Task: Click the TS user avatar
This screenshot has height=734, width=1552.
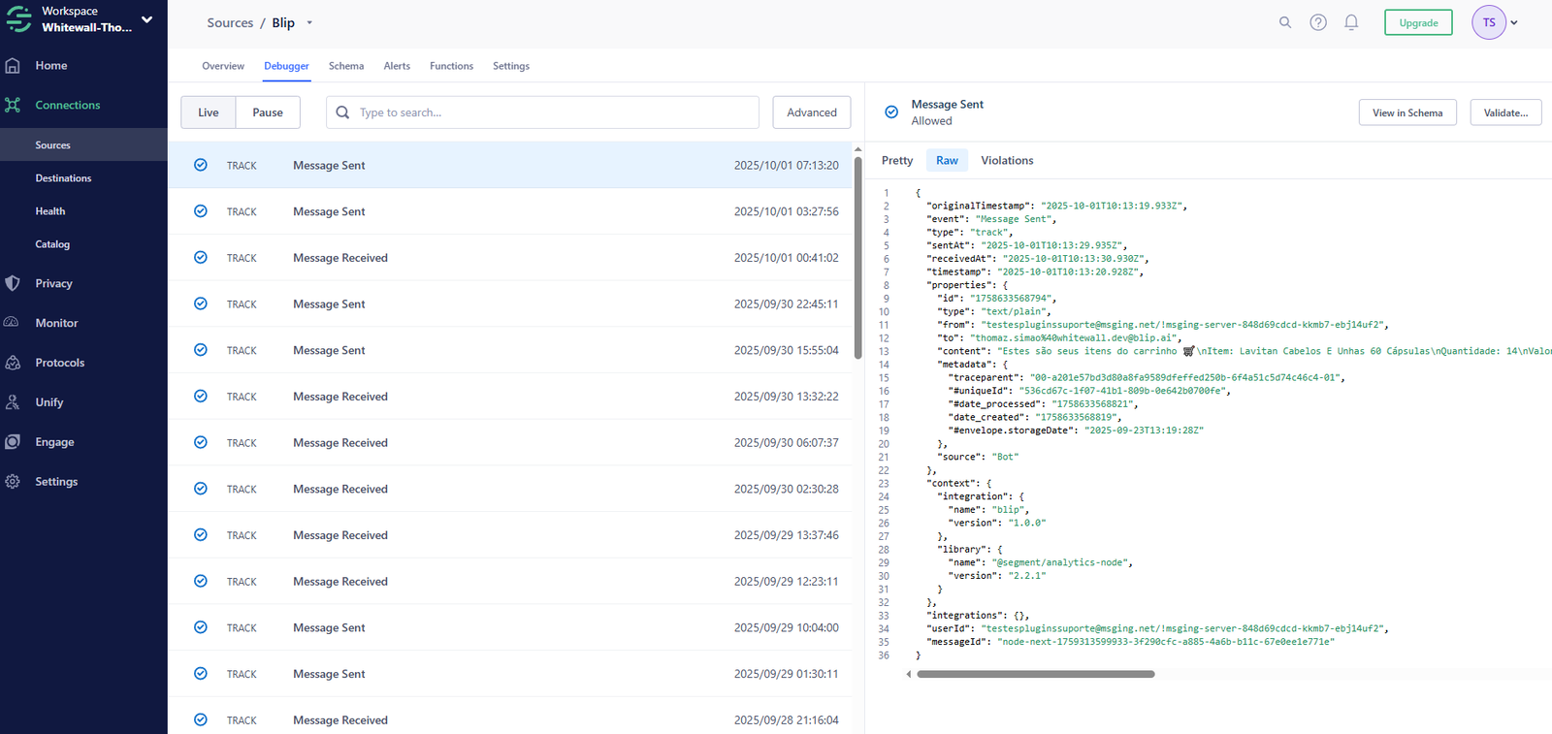Action: pos(1489,22)
